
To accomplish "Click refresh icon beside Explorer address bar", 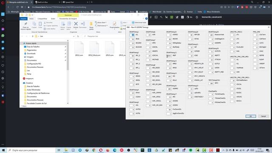I will 78,36.
